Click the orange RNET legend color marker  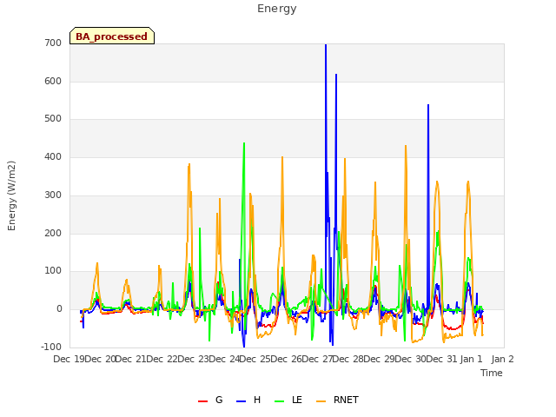(321, 401)
